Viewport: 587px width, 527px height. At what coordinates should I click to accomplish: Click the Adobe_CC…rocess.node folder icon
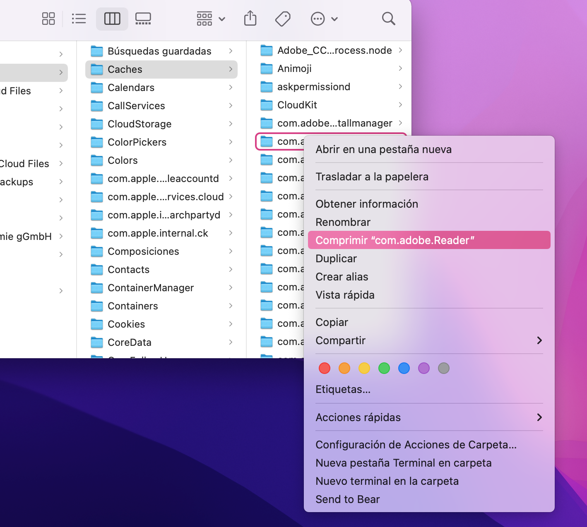click(x=267, y=50)
